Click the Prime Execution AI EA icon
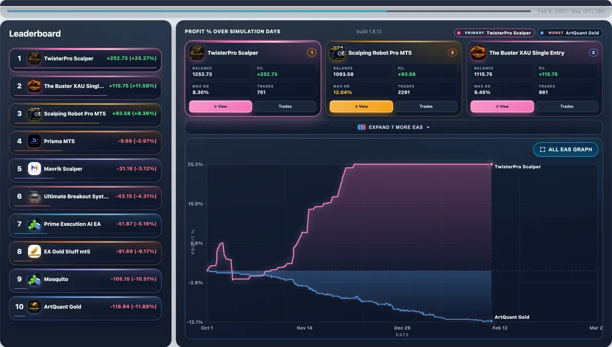 34,224
